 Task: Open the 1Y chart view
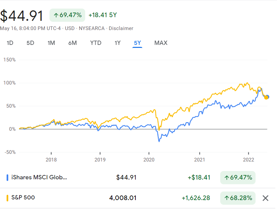tap(118, 43)
